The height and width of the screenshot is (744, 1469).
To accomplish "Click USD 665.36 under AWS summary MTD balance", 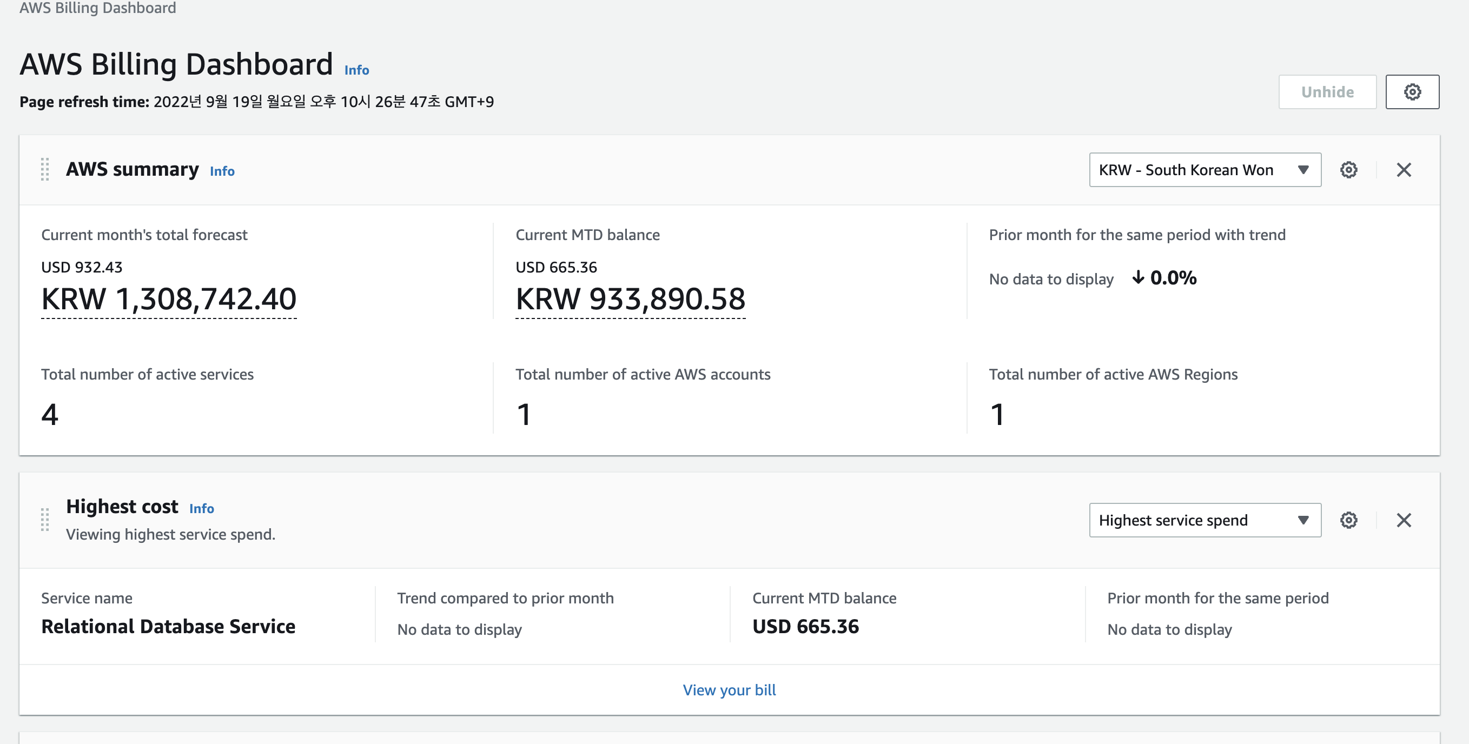I will [556, 268].
